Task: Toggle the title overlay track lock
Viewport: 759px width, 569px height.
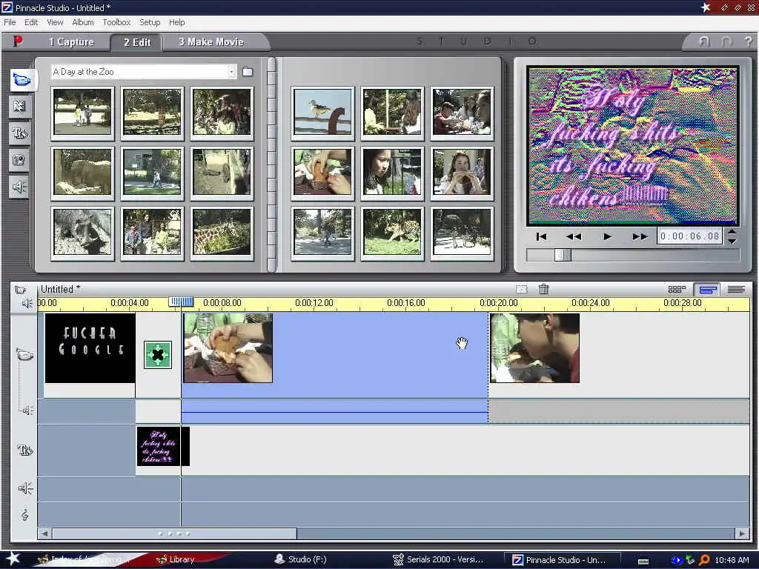Action: [24, 450]
